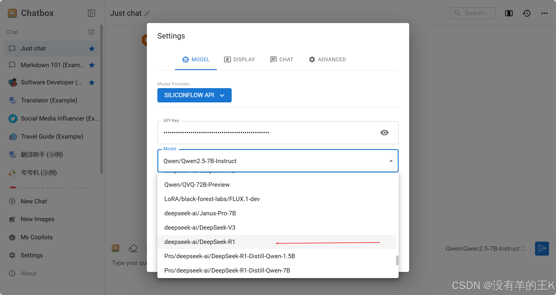
Task: Click the Twitter bird avatar icon
Action: pyautogui.click(x=13, y=118)
